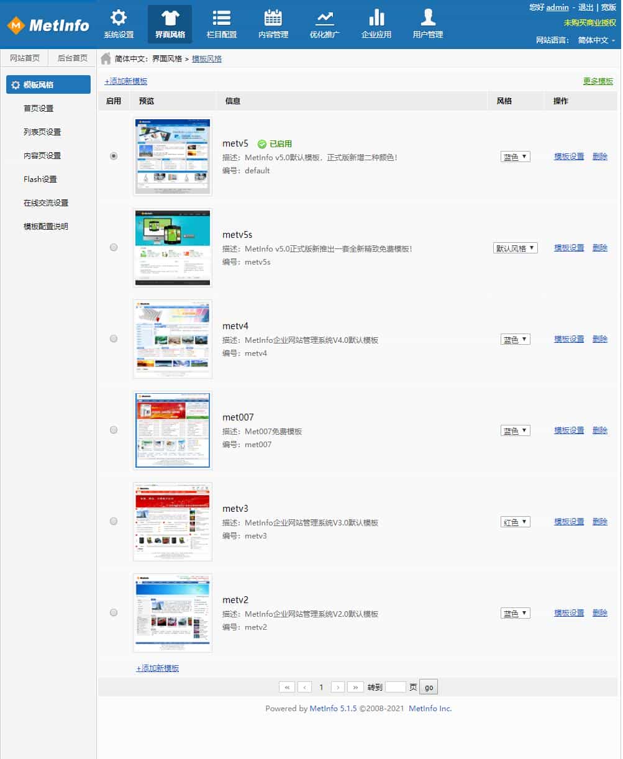Click the MetInfo logo
The width and height of the screenshot is (623, 759).
pyautogui.click(x=48, y=25)
